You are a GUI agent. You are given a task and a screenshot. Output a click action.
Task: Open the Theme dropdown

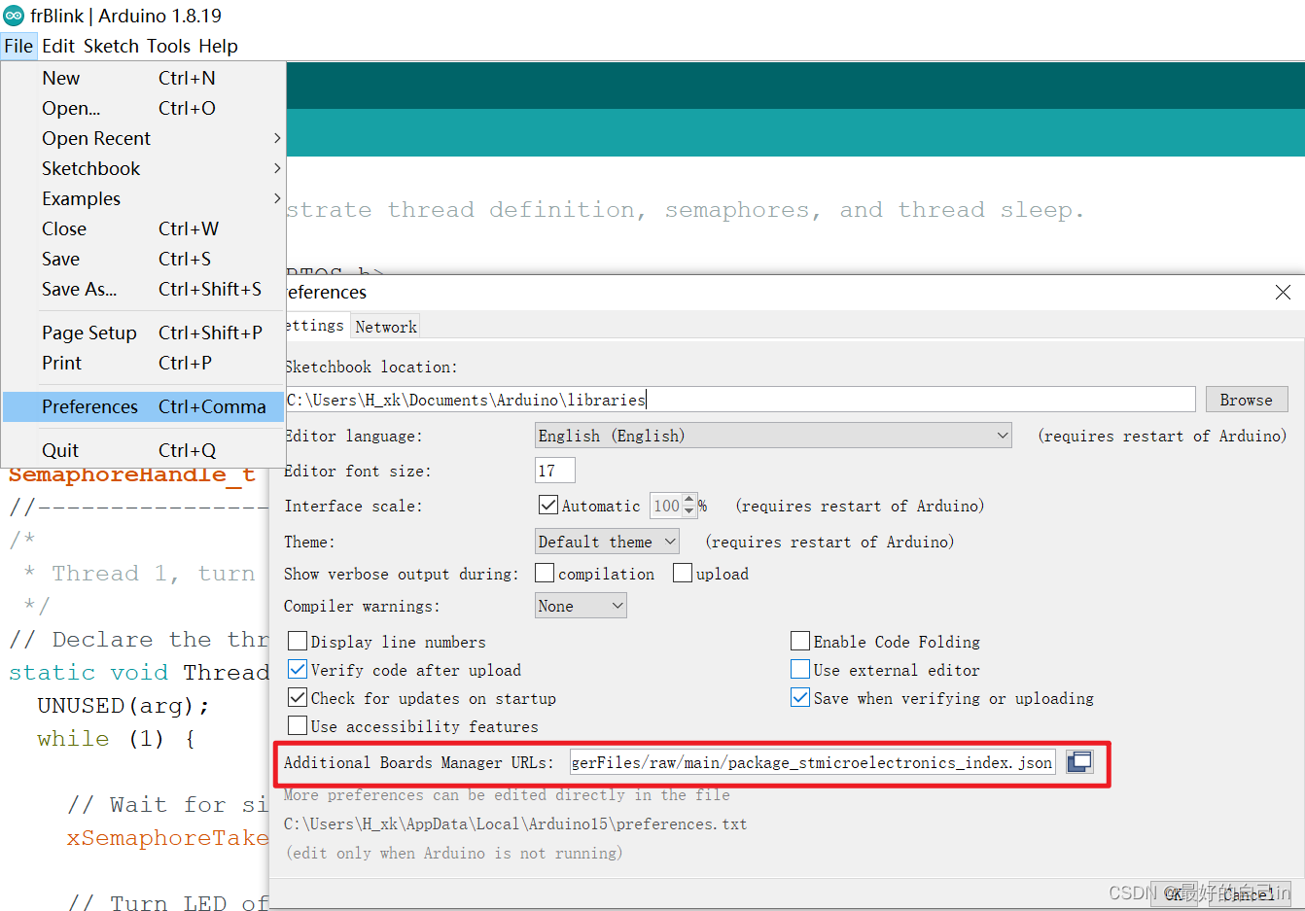tap(607, 542)
